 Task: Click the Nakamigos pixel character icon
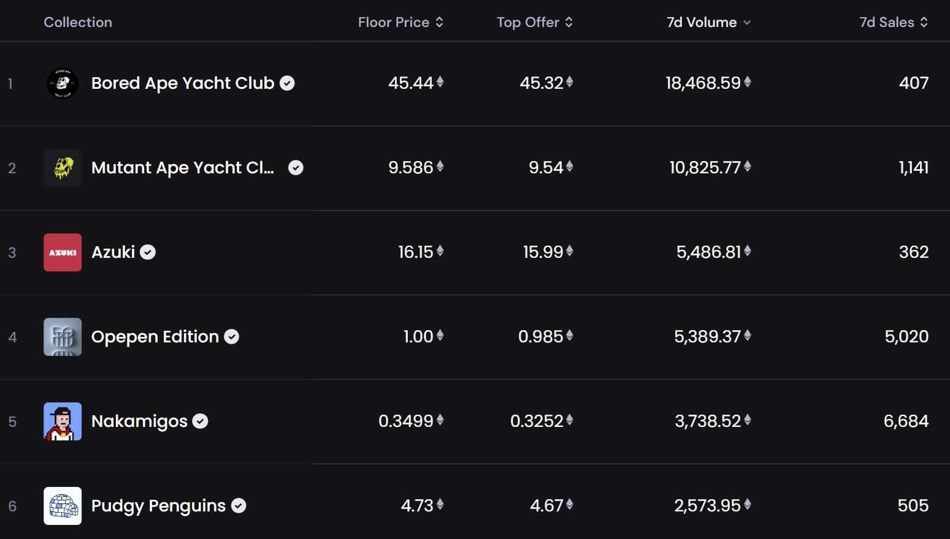63,421
